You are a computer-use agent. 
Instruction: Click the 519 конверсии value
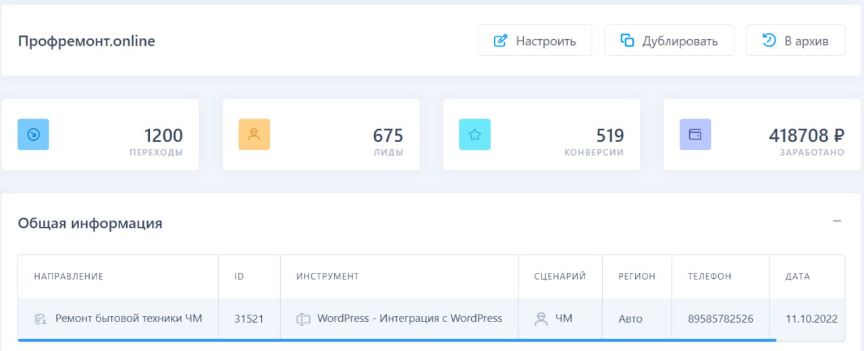click(x=610, y=135)
